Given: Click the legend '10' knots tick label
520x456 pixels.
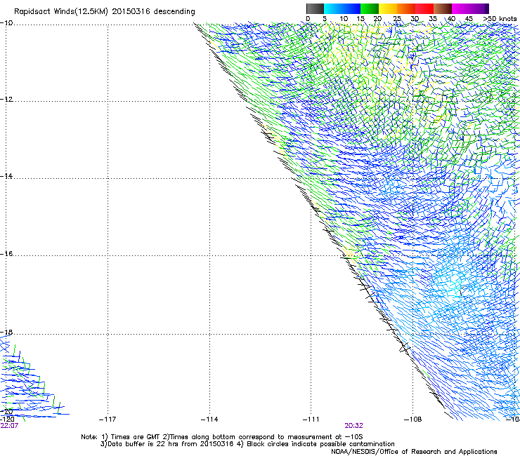Looking at the screenshot, I should (344, 18).
